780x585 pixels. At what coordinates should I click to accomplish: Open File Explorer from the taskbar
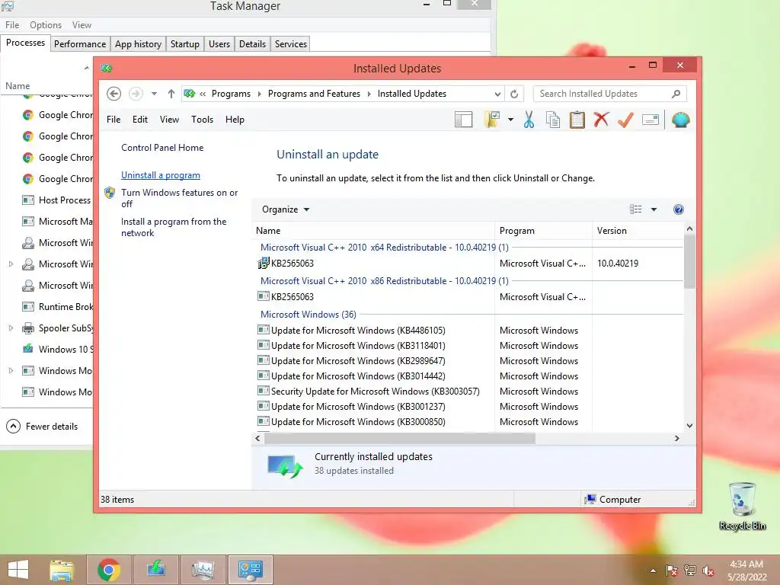tap(61, 570)
